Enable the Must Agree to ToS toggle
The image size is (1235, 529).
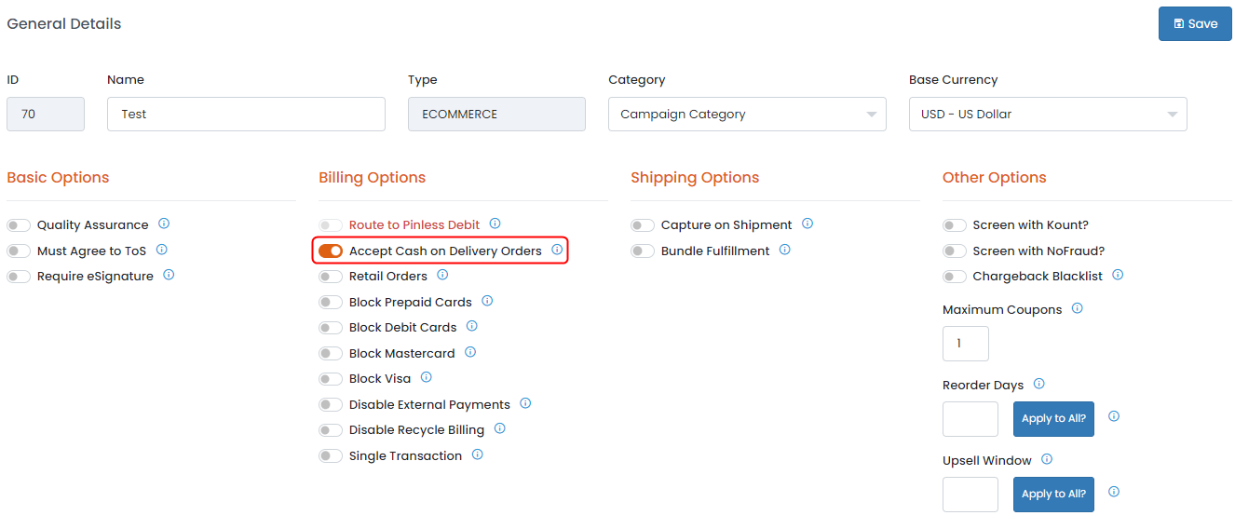coord(19,251)
